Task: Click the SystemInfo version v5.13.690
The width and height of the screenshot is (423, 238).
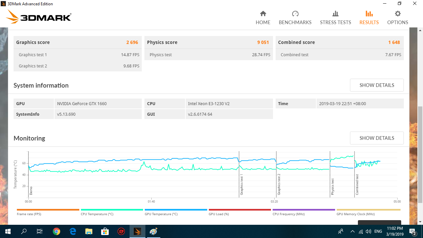Action: (98, 114)
